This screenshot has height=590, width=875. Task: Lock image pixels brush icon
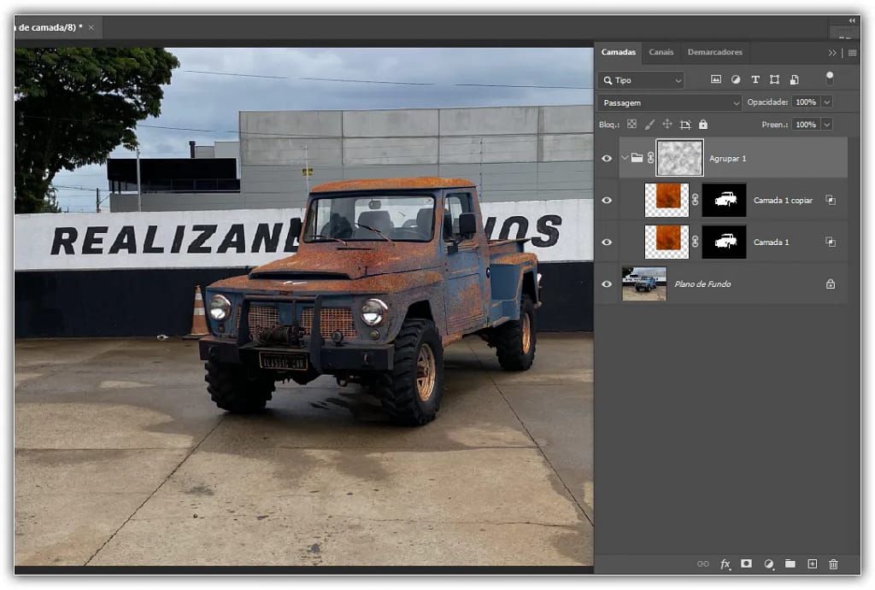649,125
